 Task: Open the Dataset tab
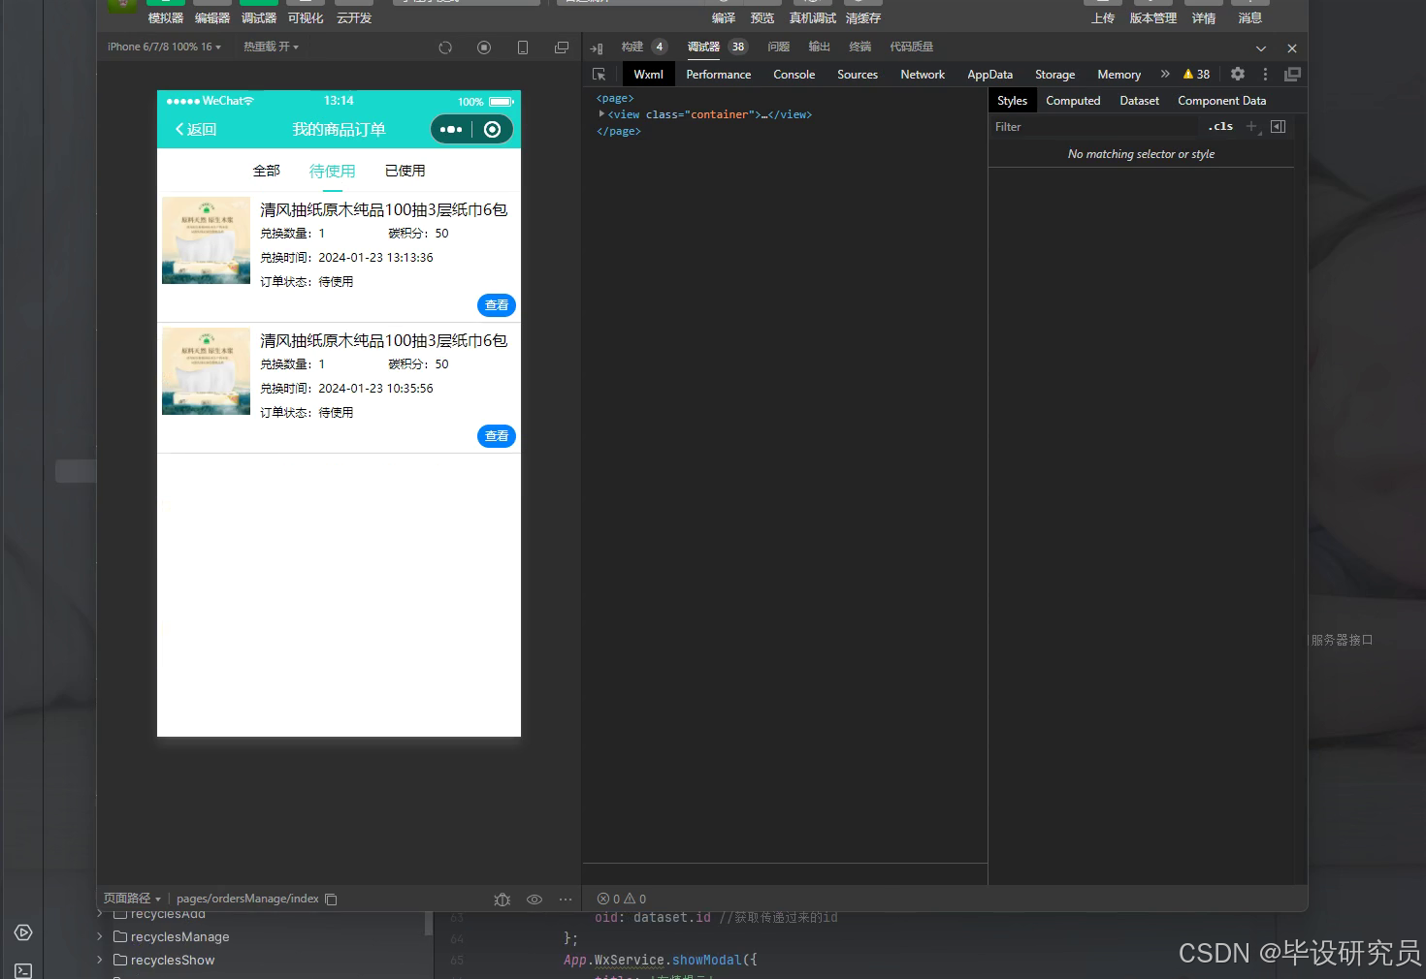[1140, 101]
